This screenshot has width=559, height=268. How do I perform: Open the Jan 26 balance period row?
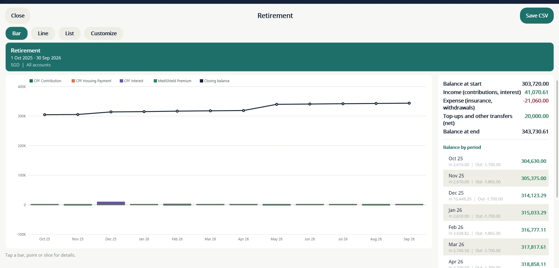496,213
